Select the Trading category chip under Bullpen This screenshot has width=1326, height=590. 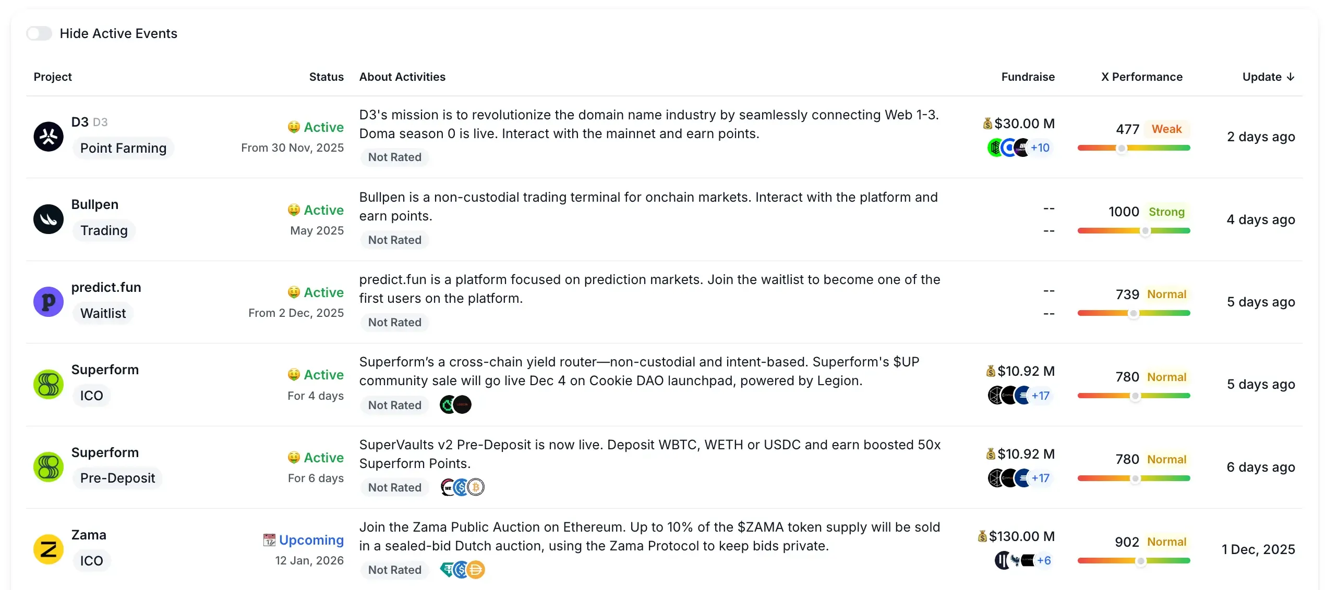tap(104, 230)
